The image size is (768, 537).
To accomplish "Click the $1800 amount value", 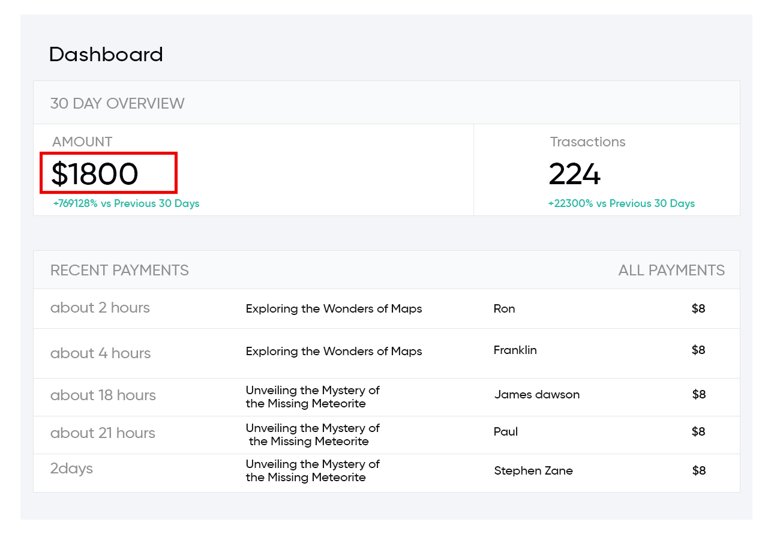I will [x=95, y=174].
